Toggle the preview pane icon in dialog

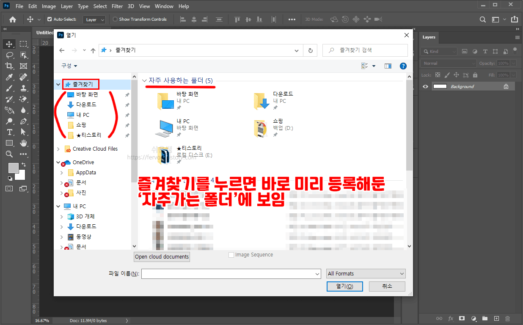point(388,66)
